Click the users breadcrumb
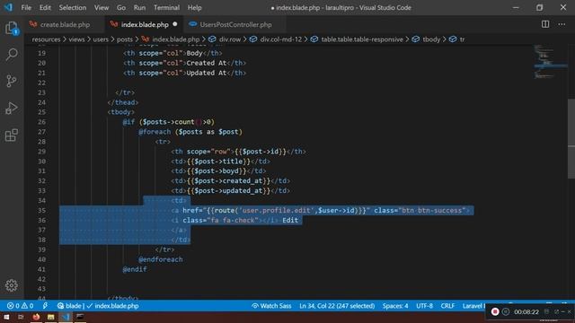The width and height of the screenshot is (575, 323). click(x=101, y=39)
